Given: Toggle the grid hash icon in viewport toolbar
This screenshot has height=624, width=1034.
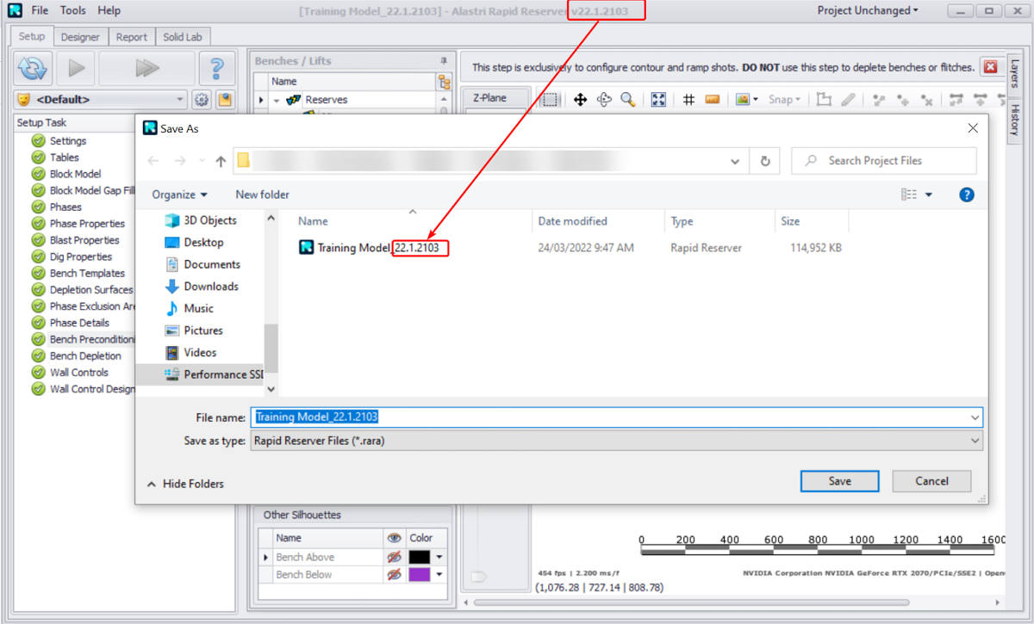Looking at the screenshot, I should click(688, 99).
